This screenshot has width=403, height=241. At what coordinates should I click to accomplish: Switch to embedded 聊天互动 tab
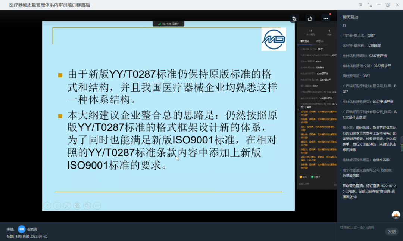pos(305,41)
